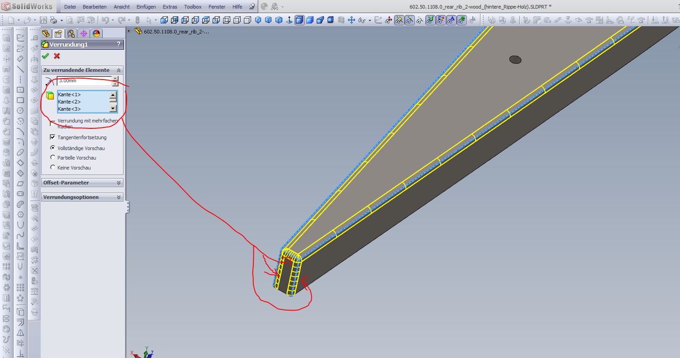Click the 602.50.1108.0_rear_rib_2 tree item
The image size is (680, 358).
(x=176, y=32)
